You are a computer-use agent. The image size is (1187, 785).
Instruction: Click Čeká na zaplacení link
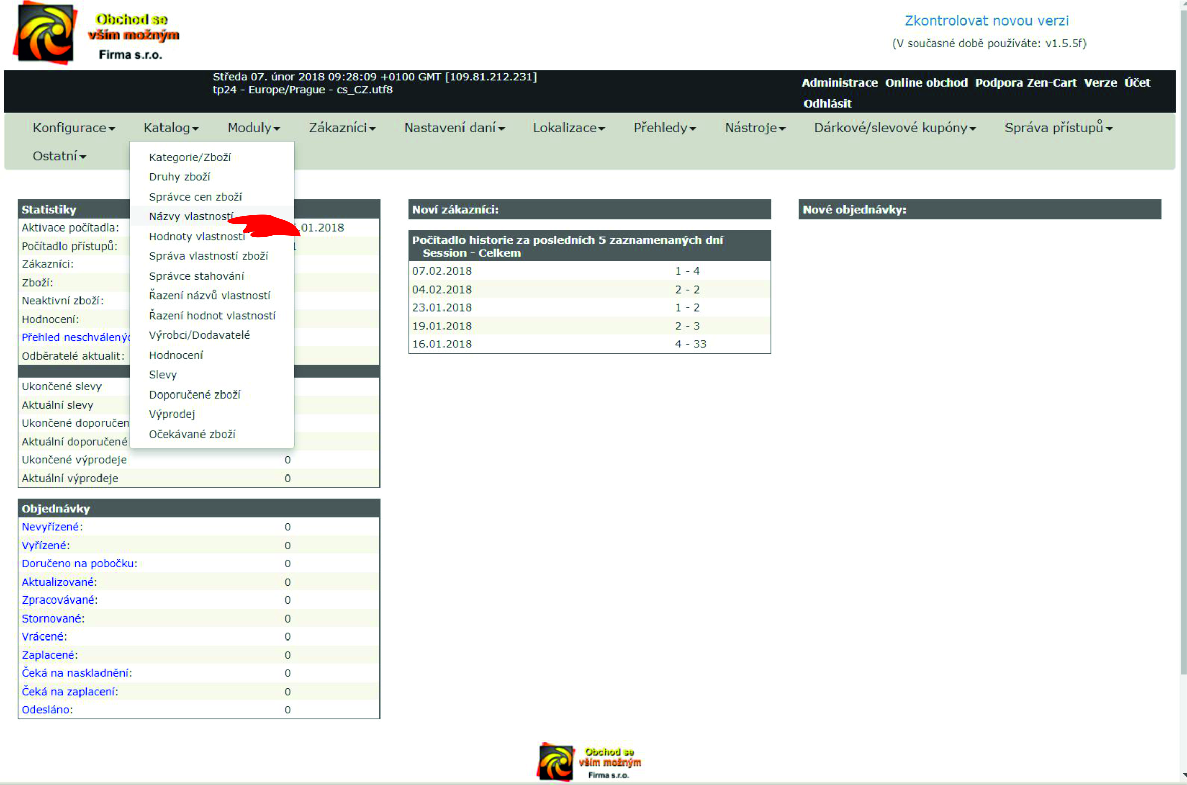(70, 692)
